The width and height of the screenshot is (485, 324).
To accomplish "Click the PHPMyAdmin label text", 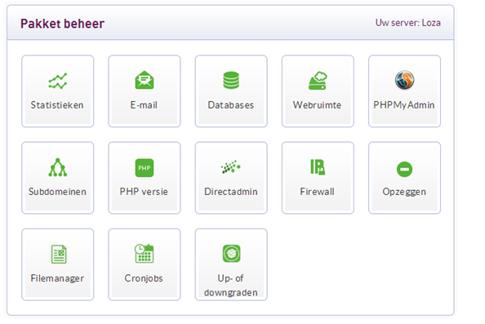I will tap(404, 105).
